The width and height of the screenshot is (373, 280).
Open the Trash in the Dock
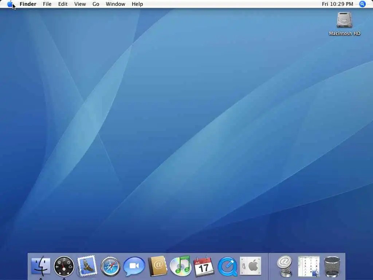tap(332, 267)
